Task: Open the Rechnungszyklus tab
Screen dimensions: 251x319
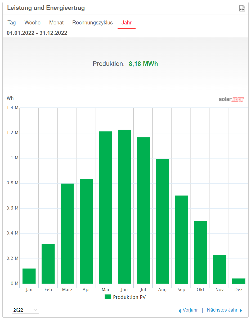Action: coord(92,23)
